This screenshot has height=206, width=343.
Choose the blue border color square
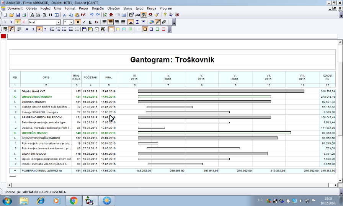151,29
